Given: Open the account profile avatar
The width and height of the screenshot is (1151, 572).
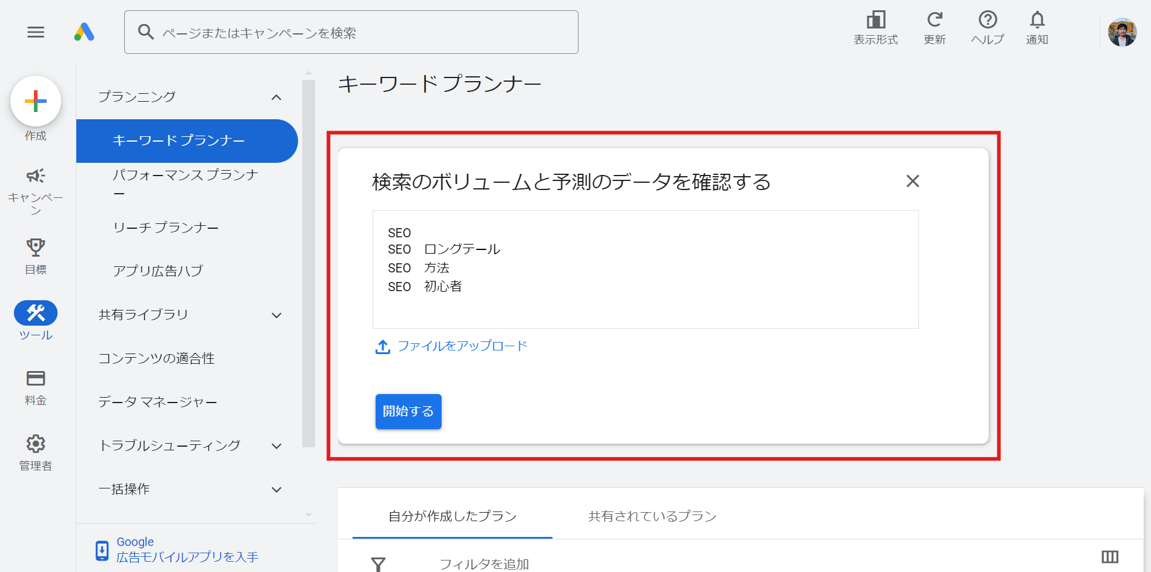Looking at the screenshot, I should pyautogui.click(x=1122, y=32).
